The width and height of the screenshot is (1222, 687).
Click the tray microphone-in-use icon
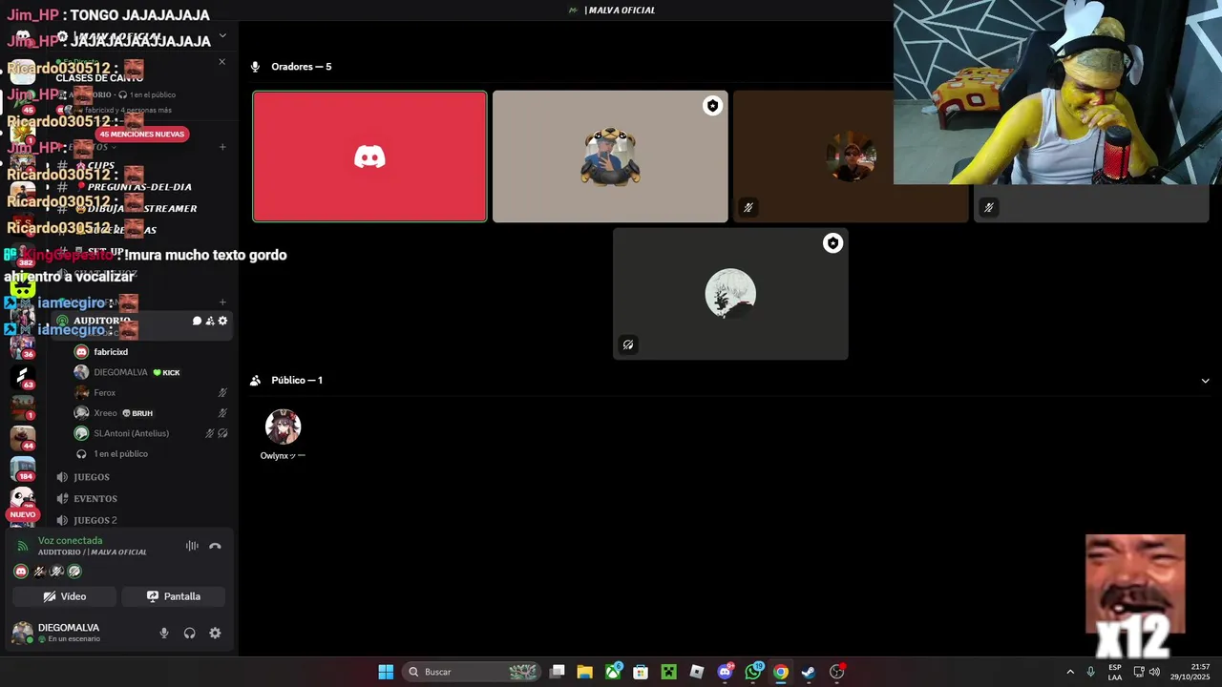click(x=1090, y=672)
